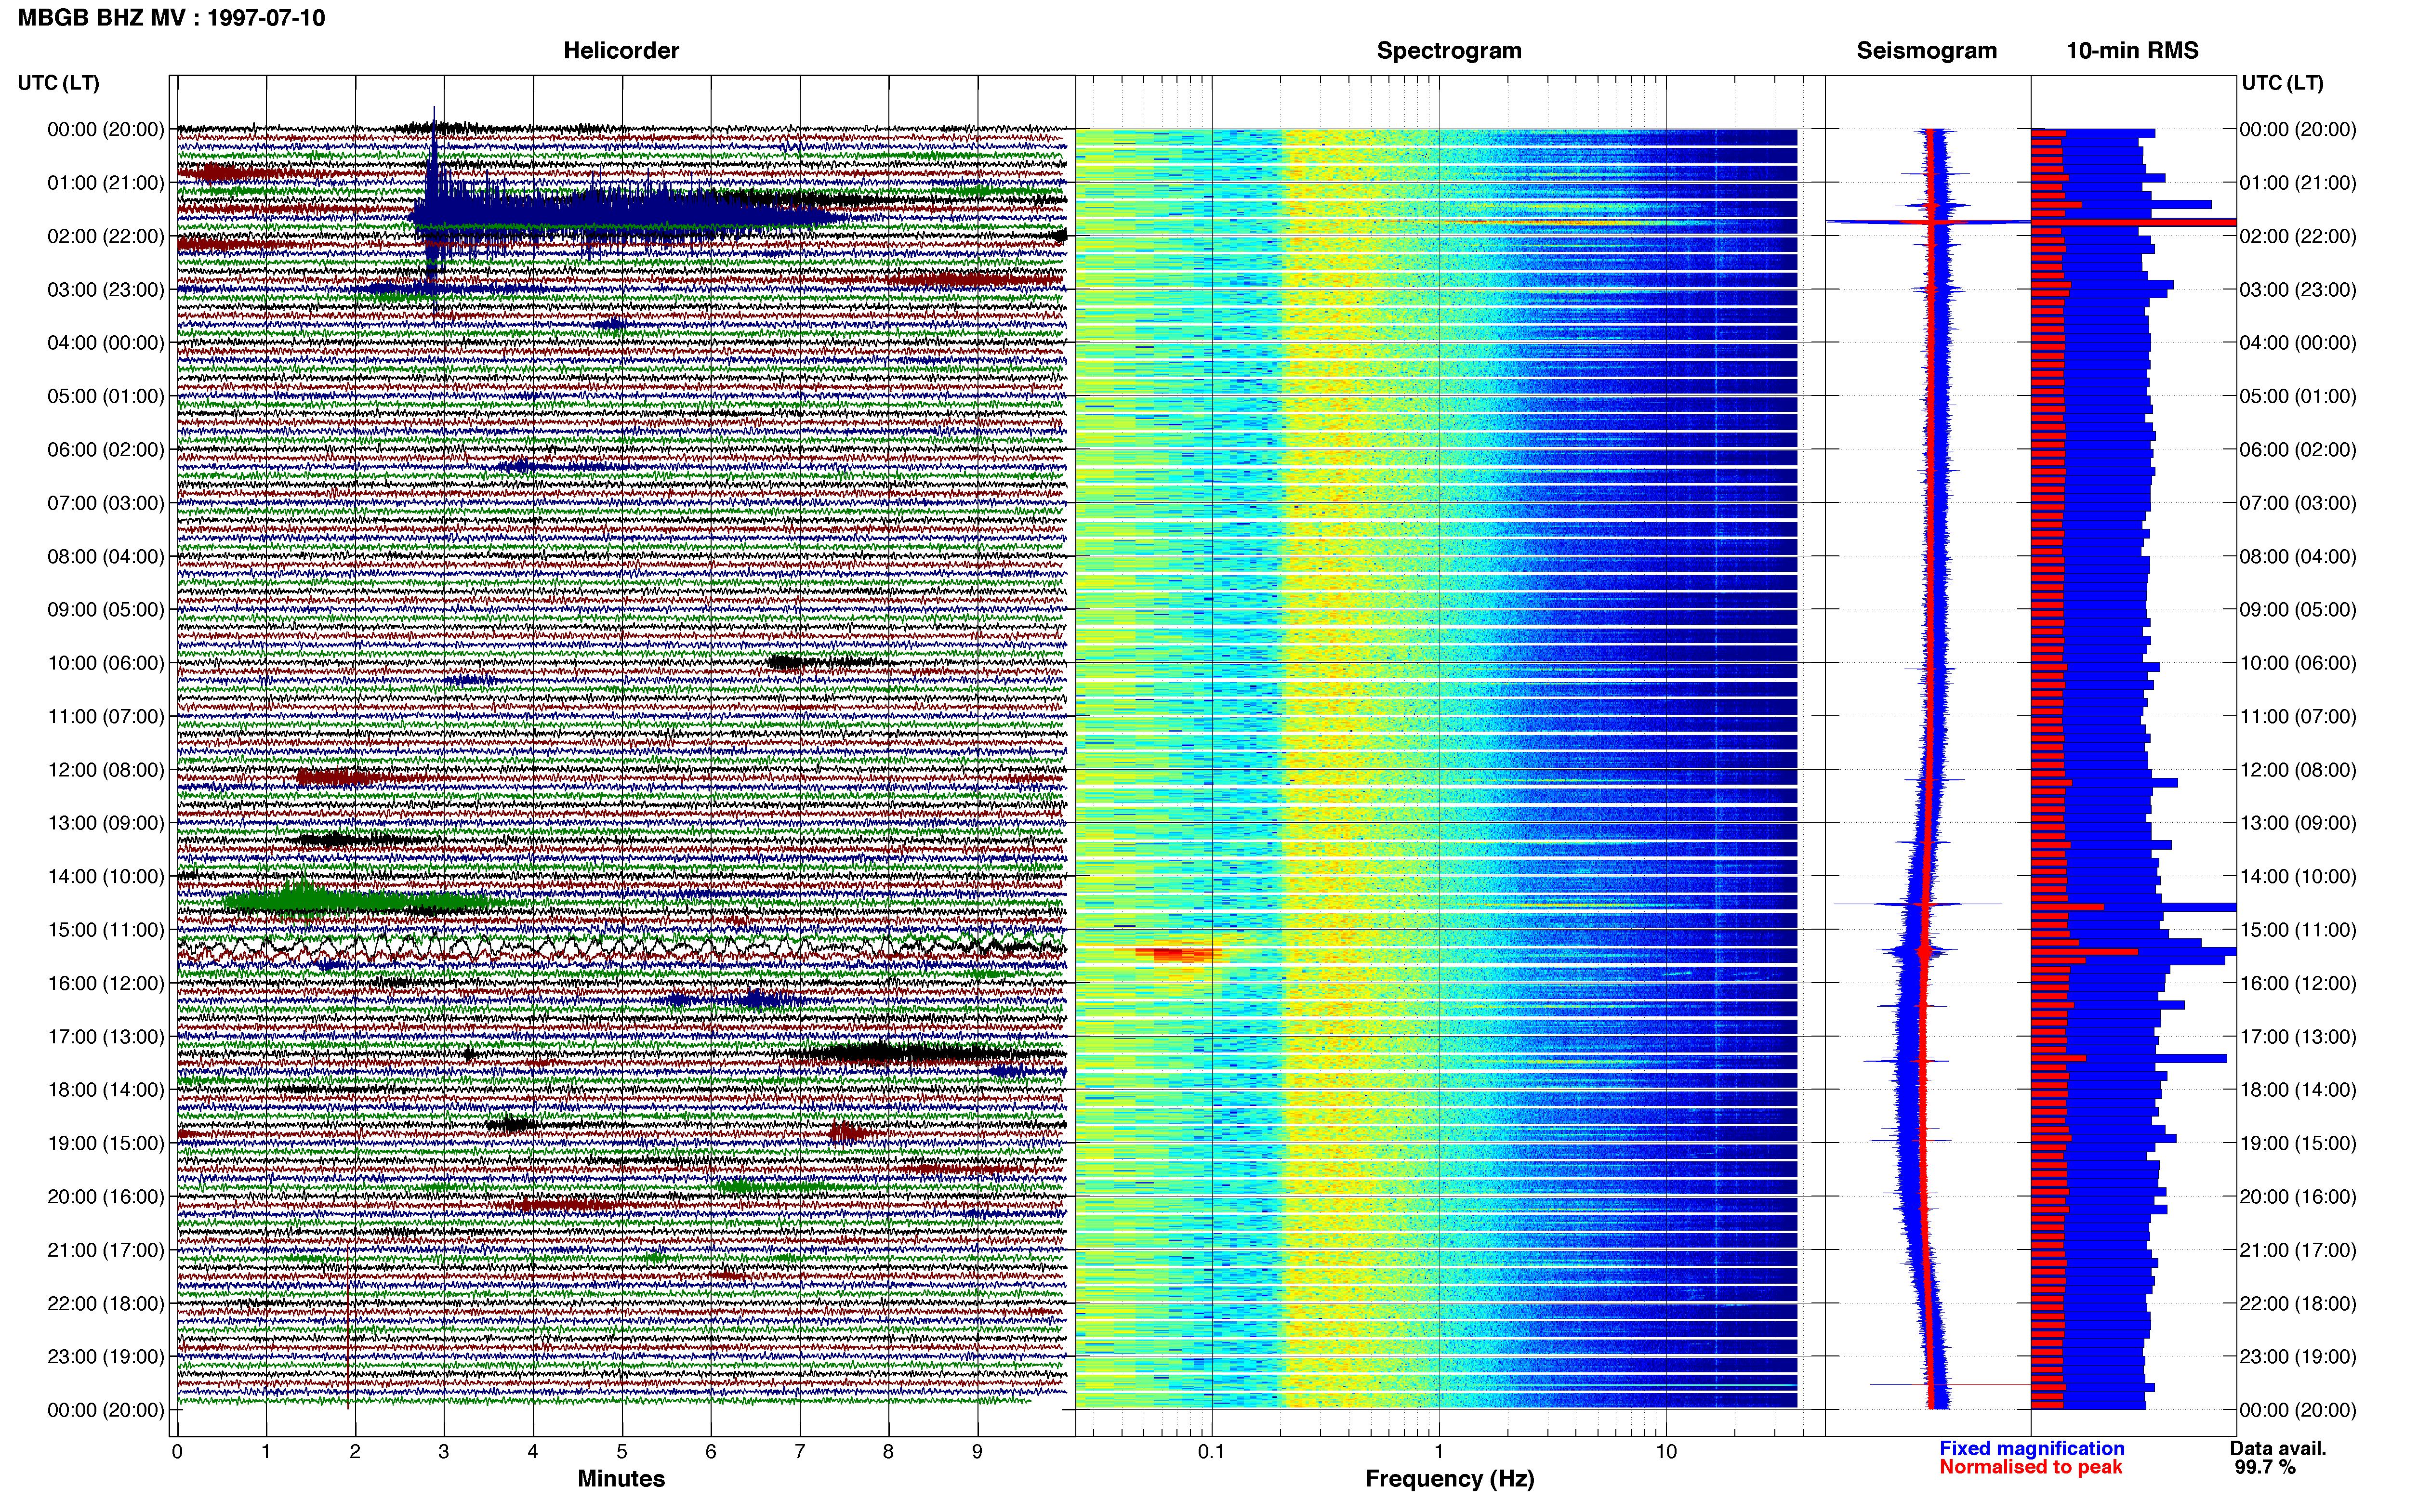Click left-axis time label 01:00 (21:00)

[106, 183]
